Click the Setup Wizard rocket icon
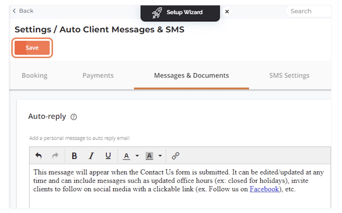 157,12
